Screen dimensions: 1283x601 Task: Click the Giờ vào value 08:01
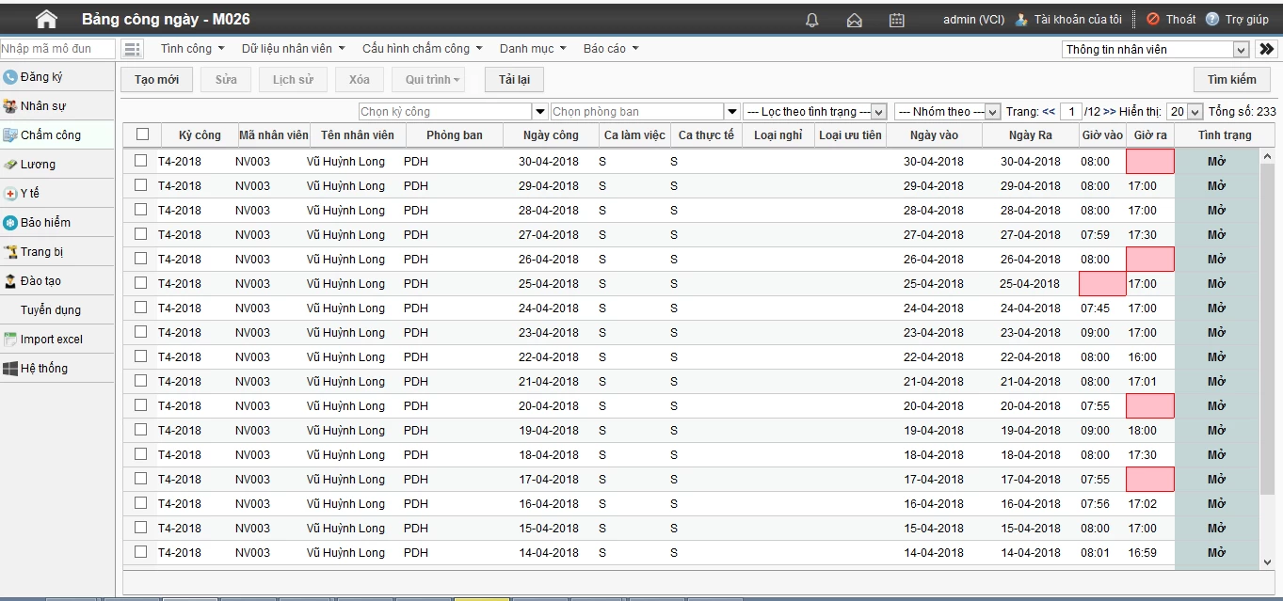1095,552
